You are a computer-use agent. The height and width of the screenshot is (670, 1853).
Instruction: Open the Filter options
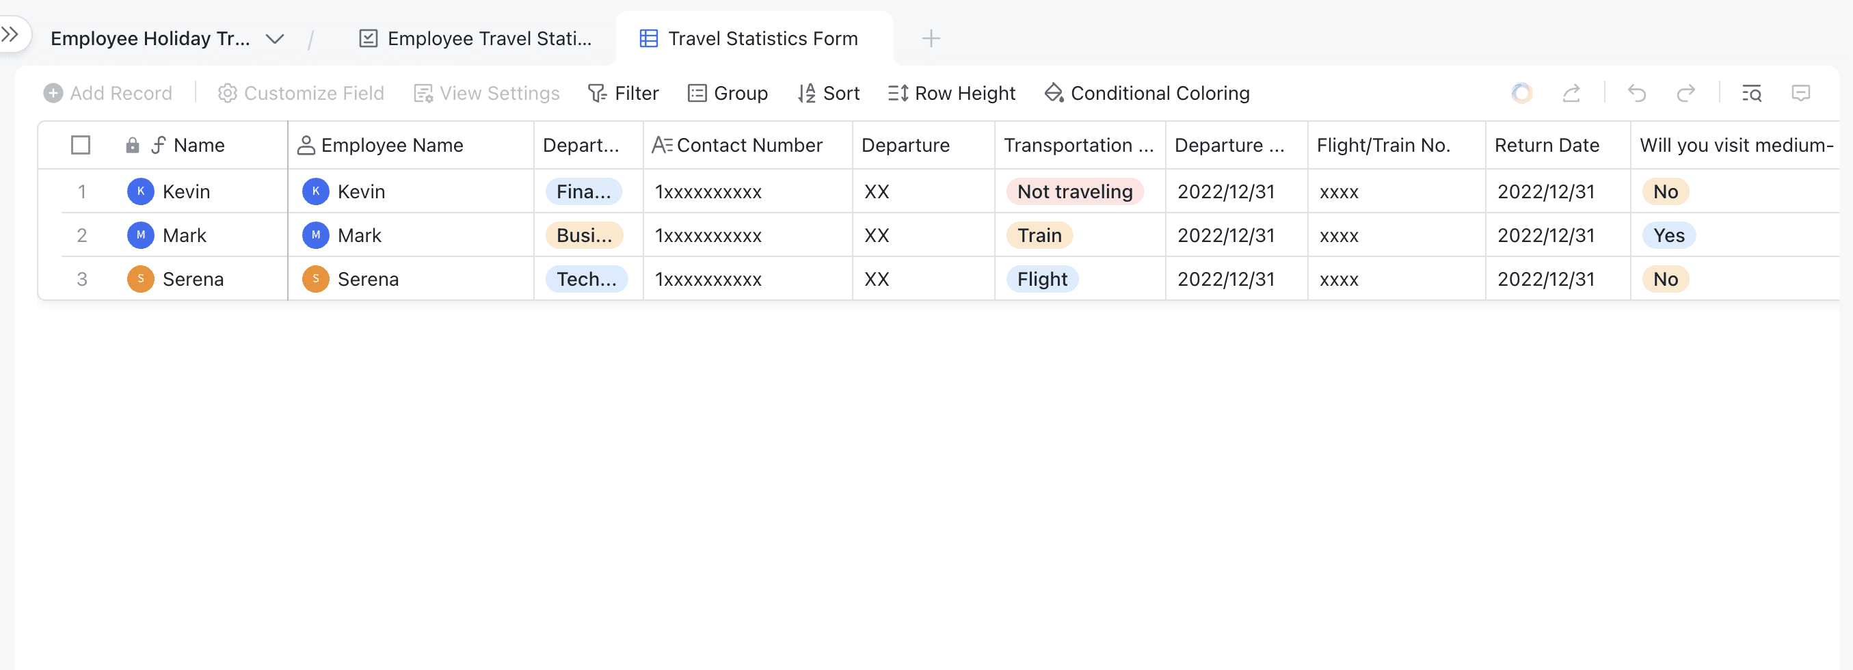click(x=623, y=94)
